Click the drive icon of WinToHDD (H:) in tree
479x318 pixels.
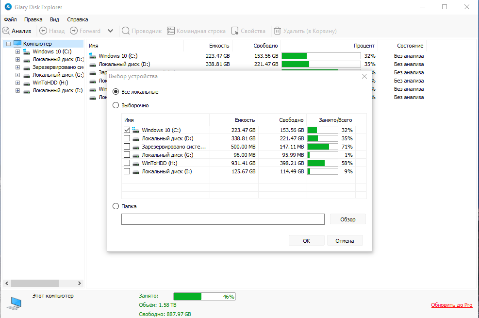(x=27, y=83)
